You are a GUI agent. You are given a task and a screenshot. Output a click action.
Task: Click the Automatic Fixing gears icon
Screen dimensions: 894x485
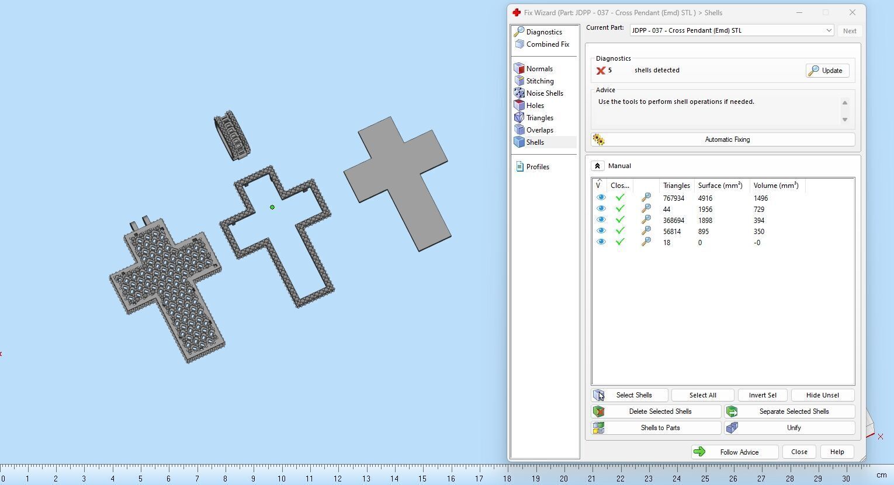tap(598, 139)
